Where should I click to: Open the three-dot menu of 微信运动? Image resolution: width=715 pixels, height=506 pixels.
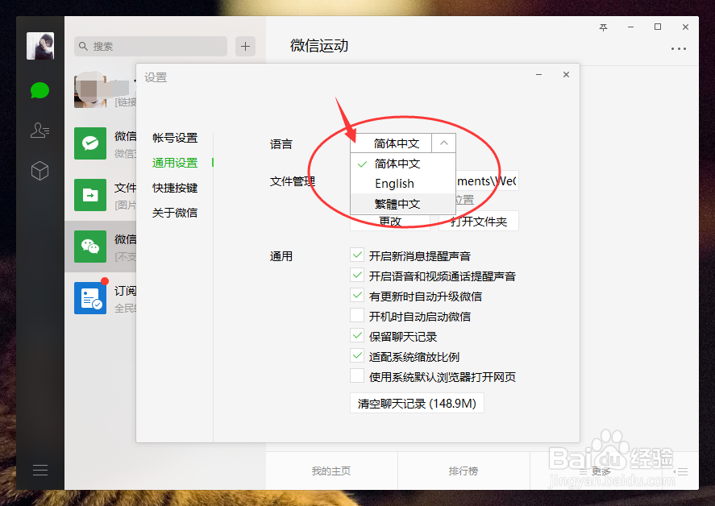pos(679,49)
